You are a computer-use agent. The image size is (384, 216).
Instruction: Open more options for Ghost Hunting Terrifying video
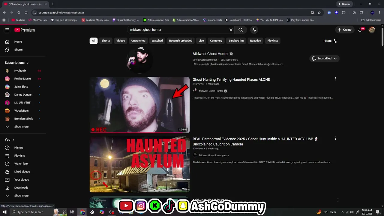coord(335,79)
